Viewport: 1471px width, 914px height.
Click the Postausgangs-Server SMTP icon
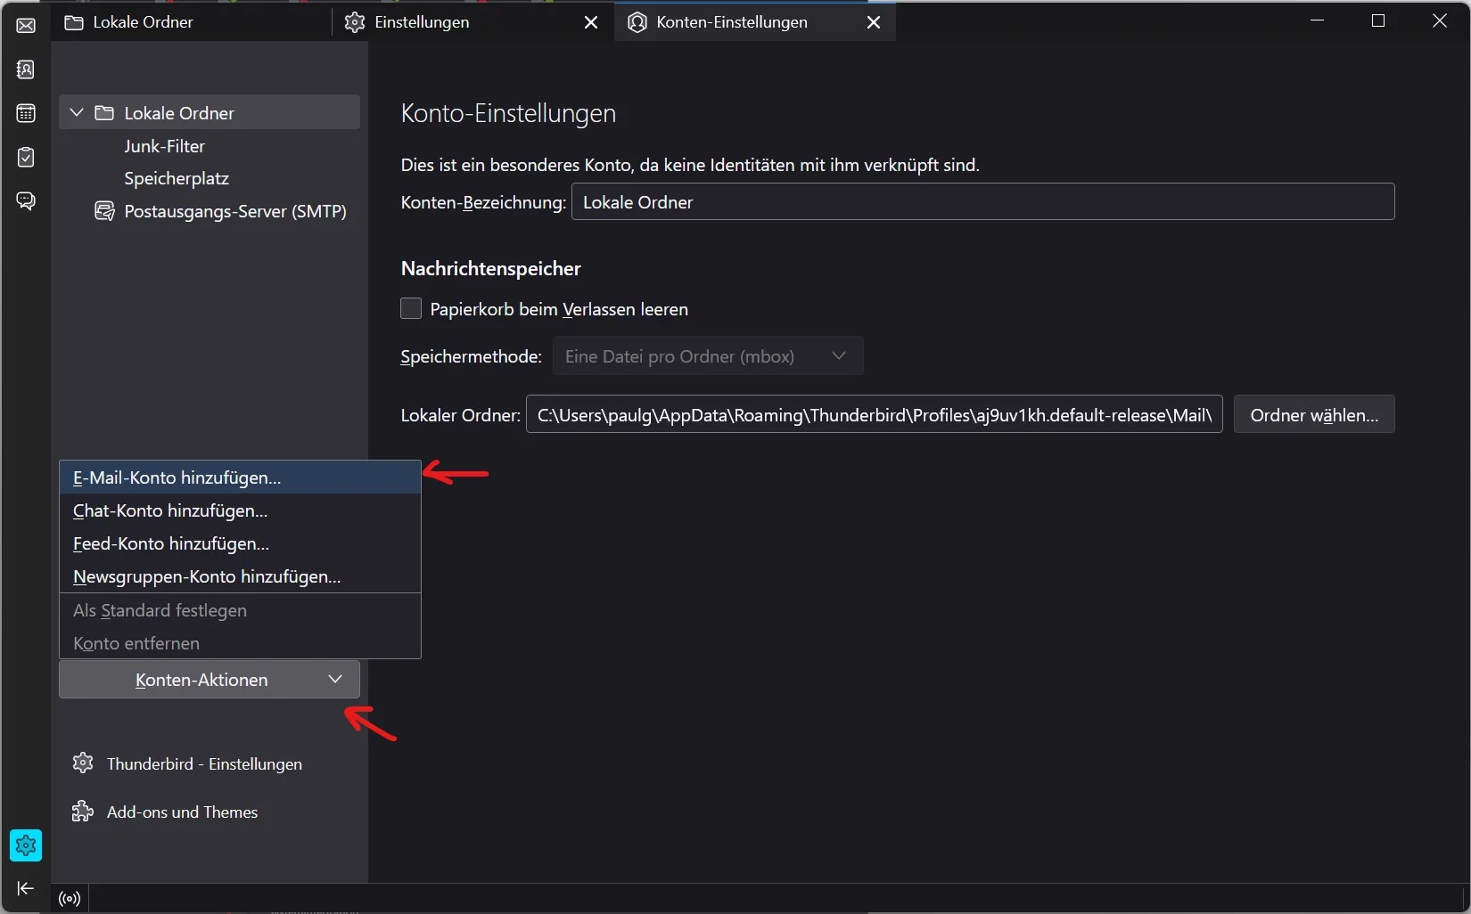point(105,211)
